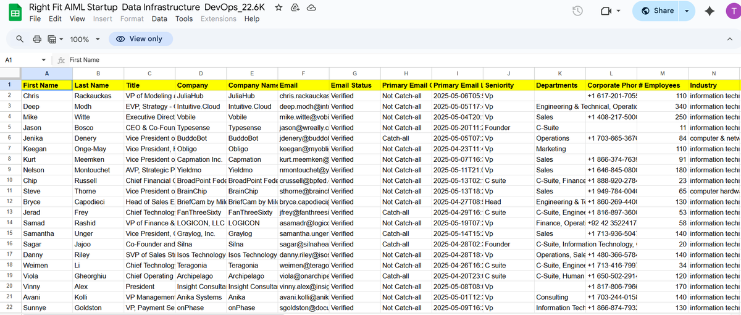The width and height of the screenshot is (741, 315).
Task: Select column K header
Action: click(x=559, y=73)
